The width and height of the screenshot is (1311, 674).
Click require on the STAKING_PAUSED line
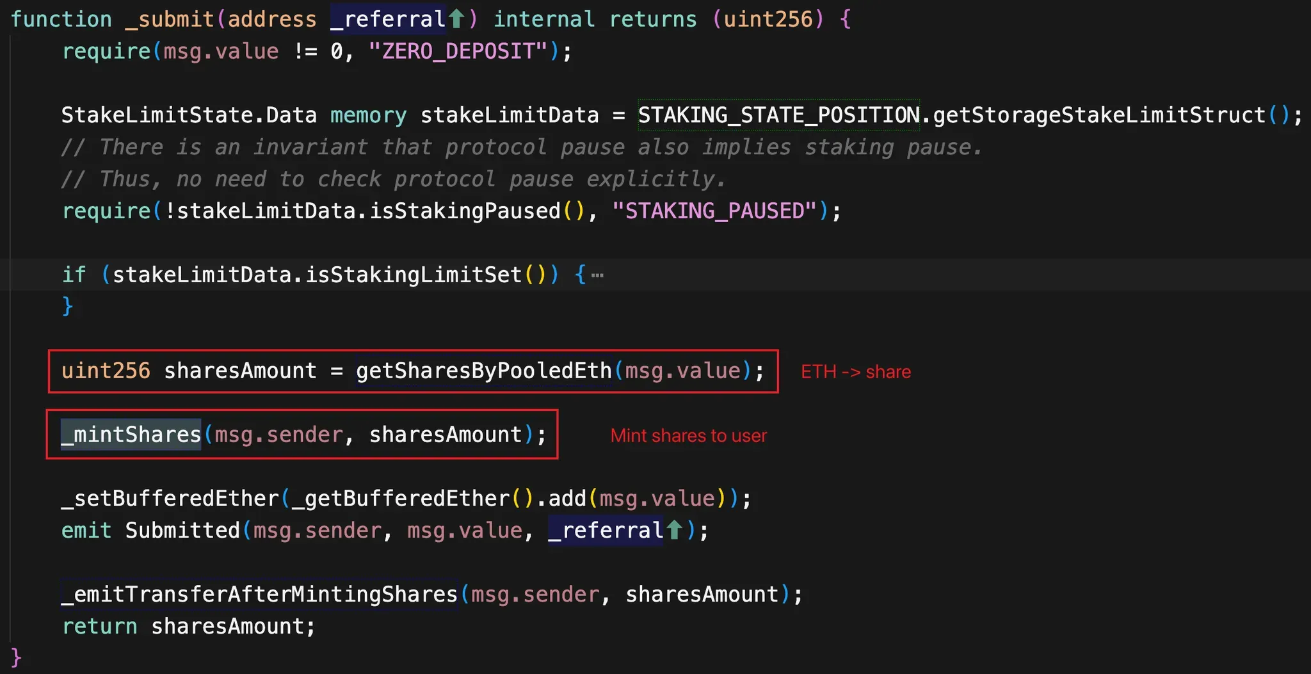pyautogui.click(x=106, y=211)
